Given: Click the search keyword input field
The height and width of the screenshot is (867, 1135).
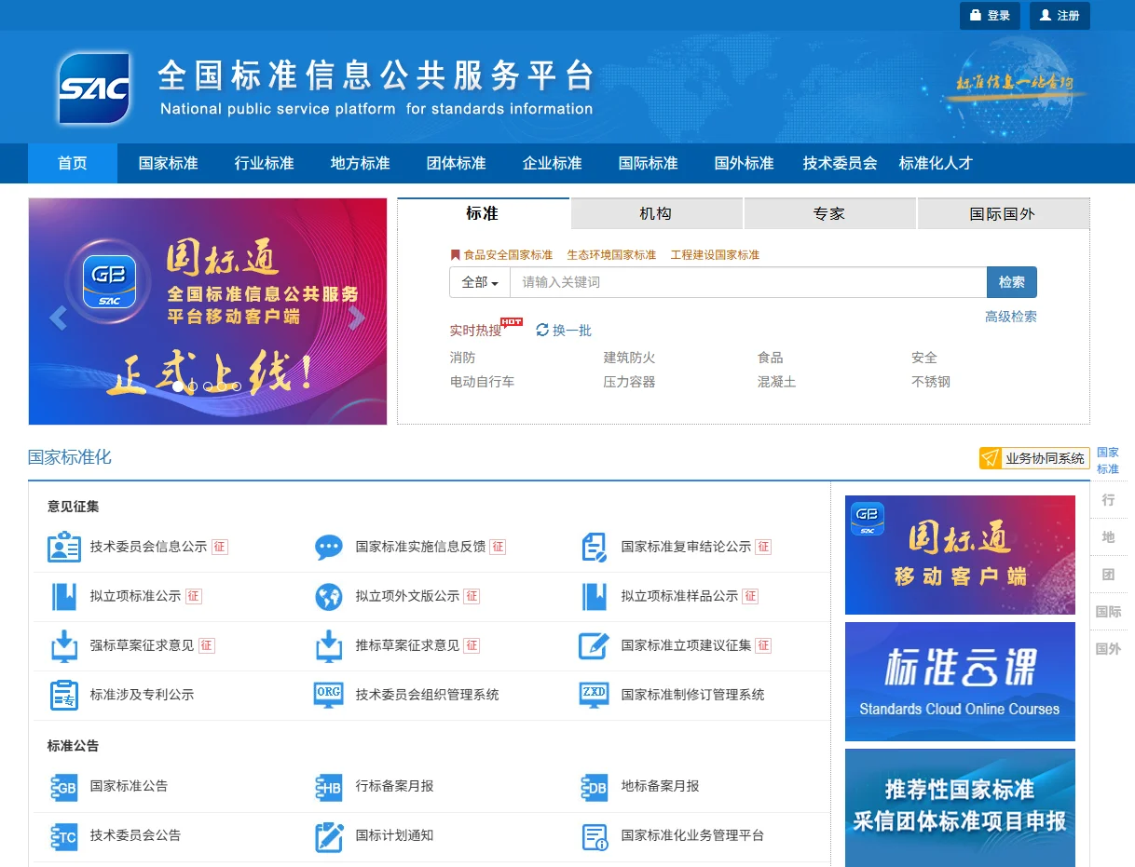Looking at the screenshot, I should [745, 282].
